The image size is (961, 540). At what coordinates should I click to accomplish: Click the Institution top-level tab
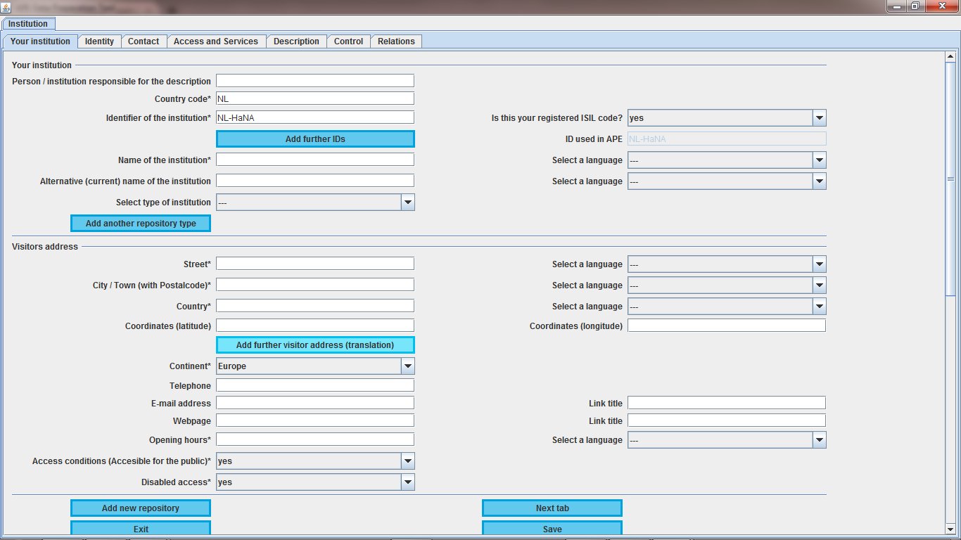pyautogui.click(x=27, y=24)
